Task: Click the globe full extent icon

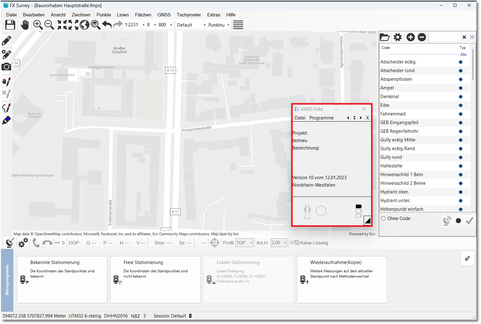Action: coord(85,25)
